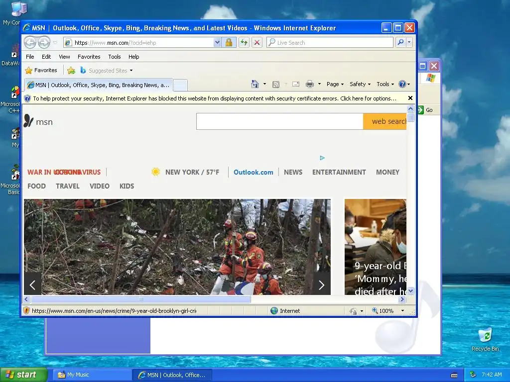Click the address bar URL field
This screenshot has height=382, width=510.
pos(139,43)
